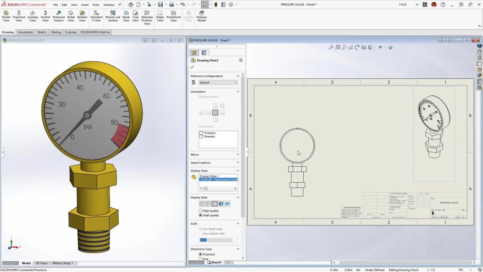Click the horizontal scrollbar of the Display State list
The width and height of the screenshot is (483, 272).
click(x=218, y=188)
